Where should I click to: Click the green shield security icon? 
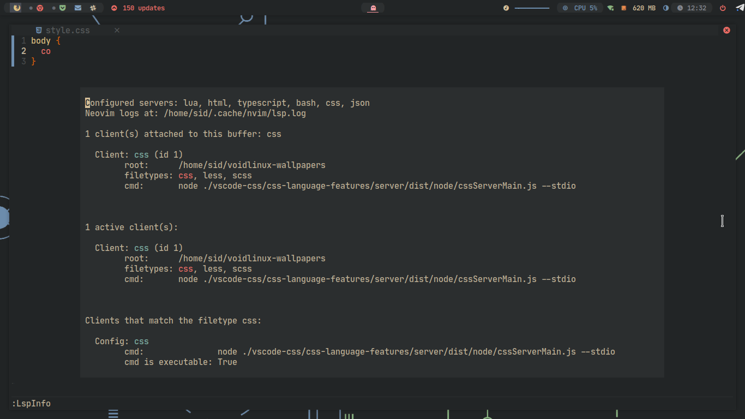point(63,8)
